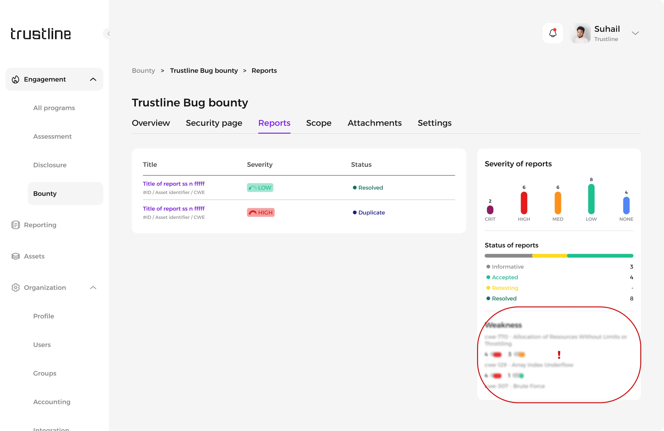This screenshot has width=664, height=431.
Task: Click the green LOW severity bar
Action: tap(591, 199)
